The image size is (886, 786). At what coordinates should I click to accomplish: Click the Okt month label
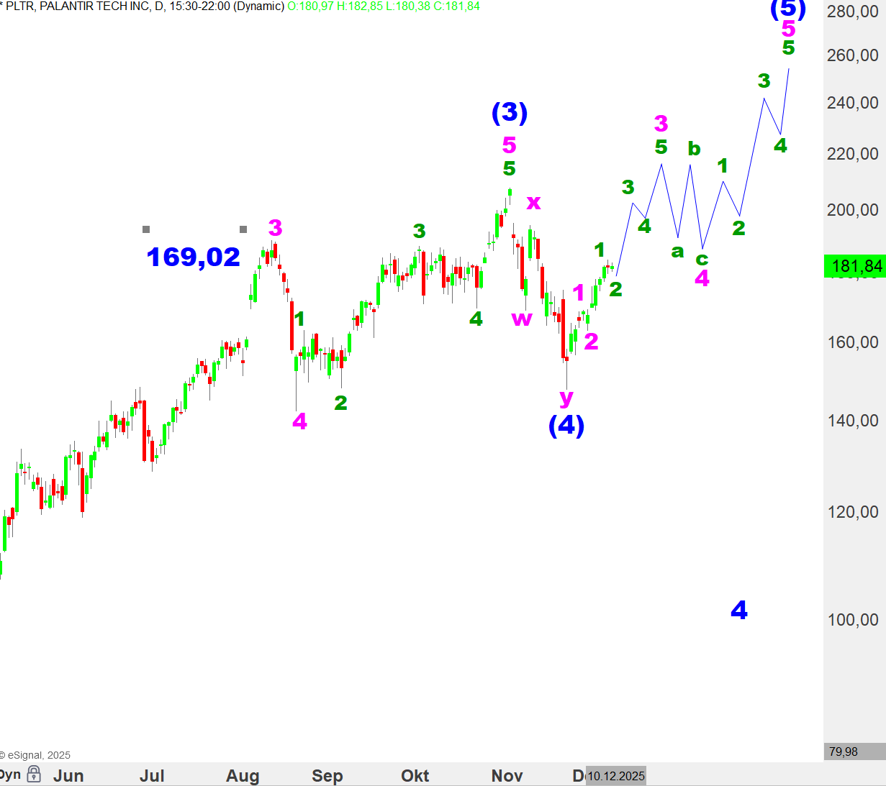pyautogui.click(x=415, y=776)
